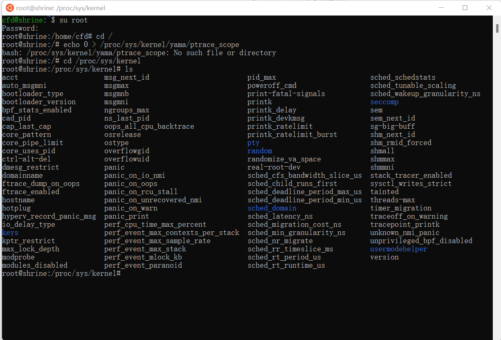Click the blue random directory entry
This screenshot has height=340, width=501.
(x=260, y=151)
